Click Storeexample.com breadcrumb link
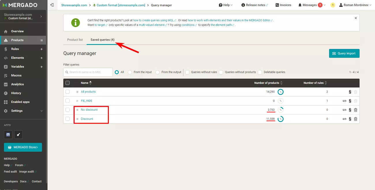The width and height of the screenshot is (375, 190). click(x=74, y=5)
